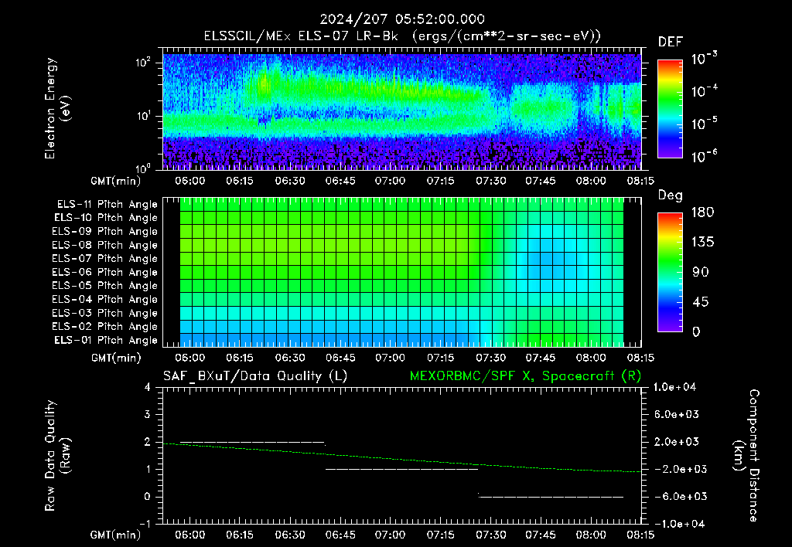792x547 pixels.
Task: Click the GMT(min) label under the spectrogram
Action: pyautogui.click(x=116, y=181)
